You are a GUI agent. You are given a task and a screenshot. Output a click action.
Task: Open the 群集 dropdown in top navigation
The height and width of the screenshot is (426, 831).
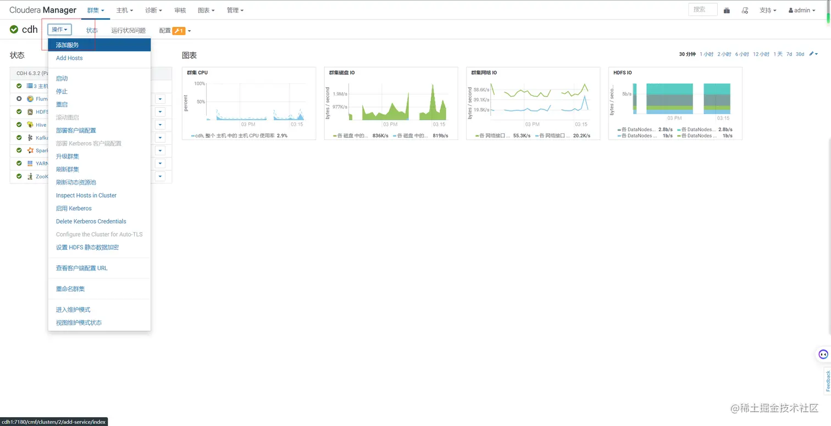pos(96,10)
